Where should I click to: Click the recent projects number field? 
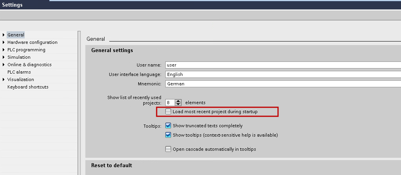[x=170, y=103]
